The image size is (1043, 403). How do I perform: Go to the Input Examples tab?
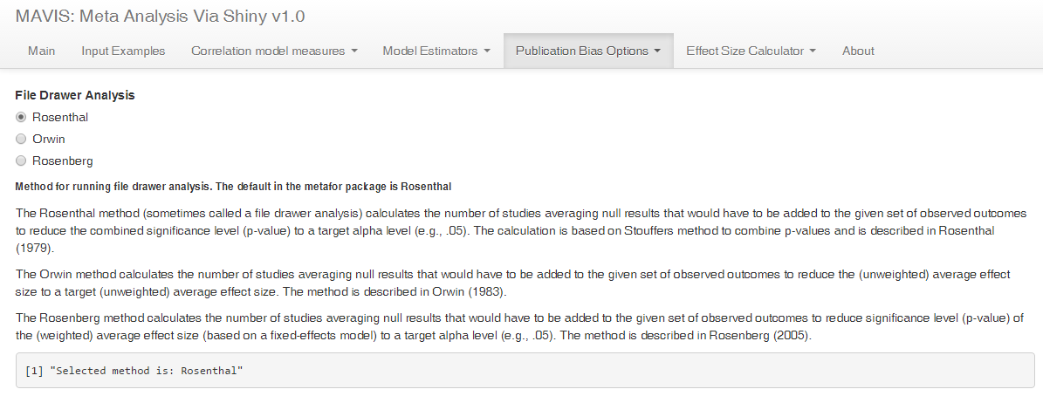pyautogui.click(x=123, y=51)
